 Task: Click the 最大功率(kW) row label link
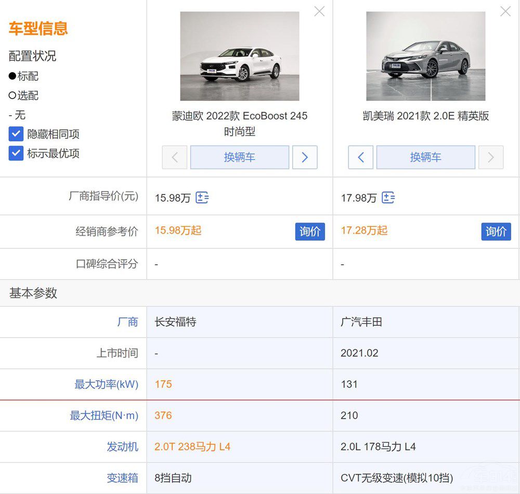(x=107, y=384)
